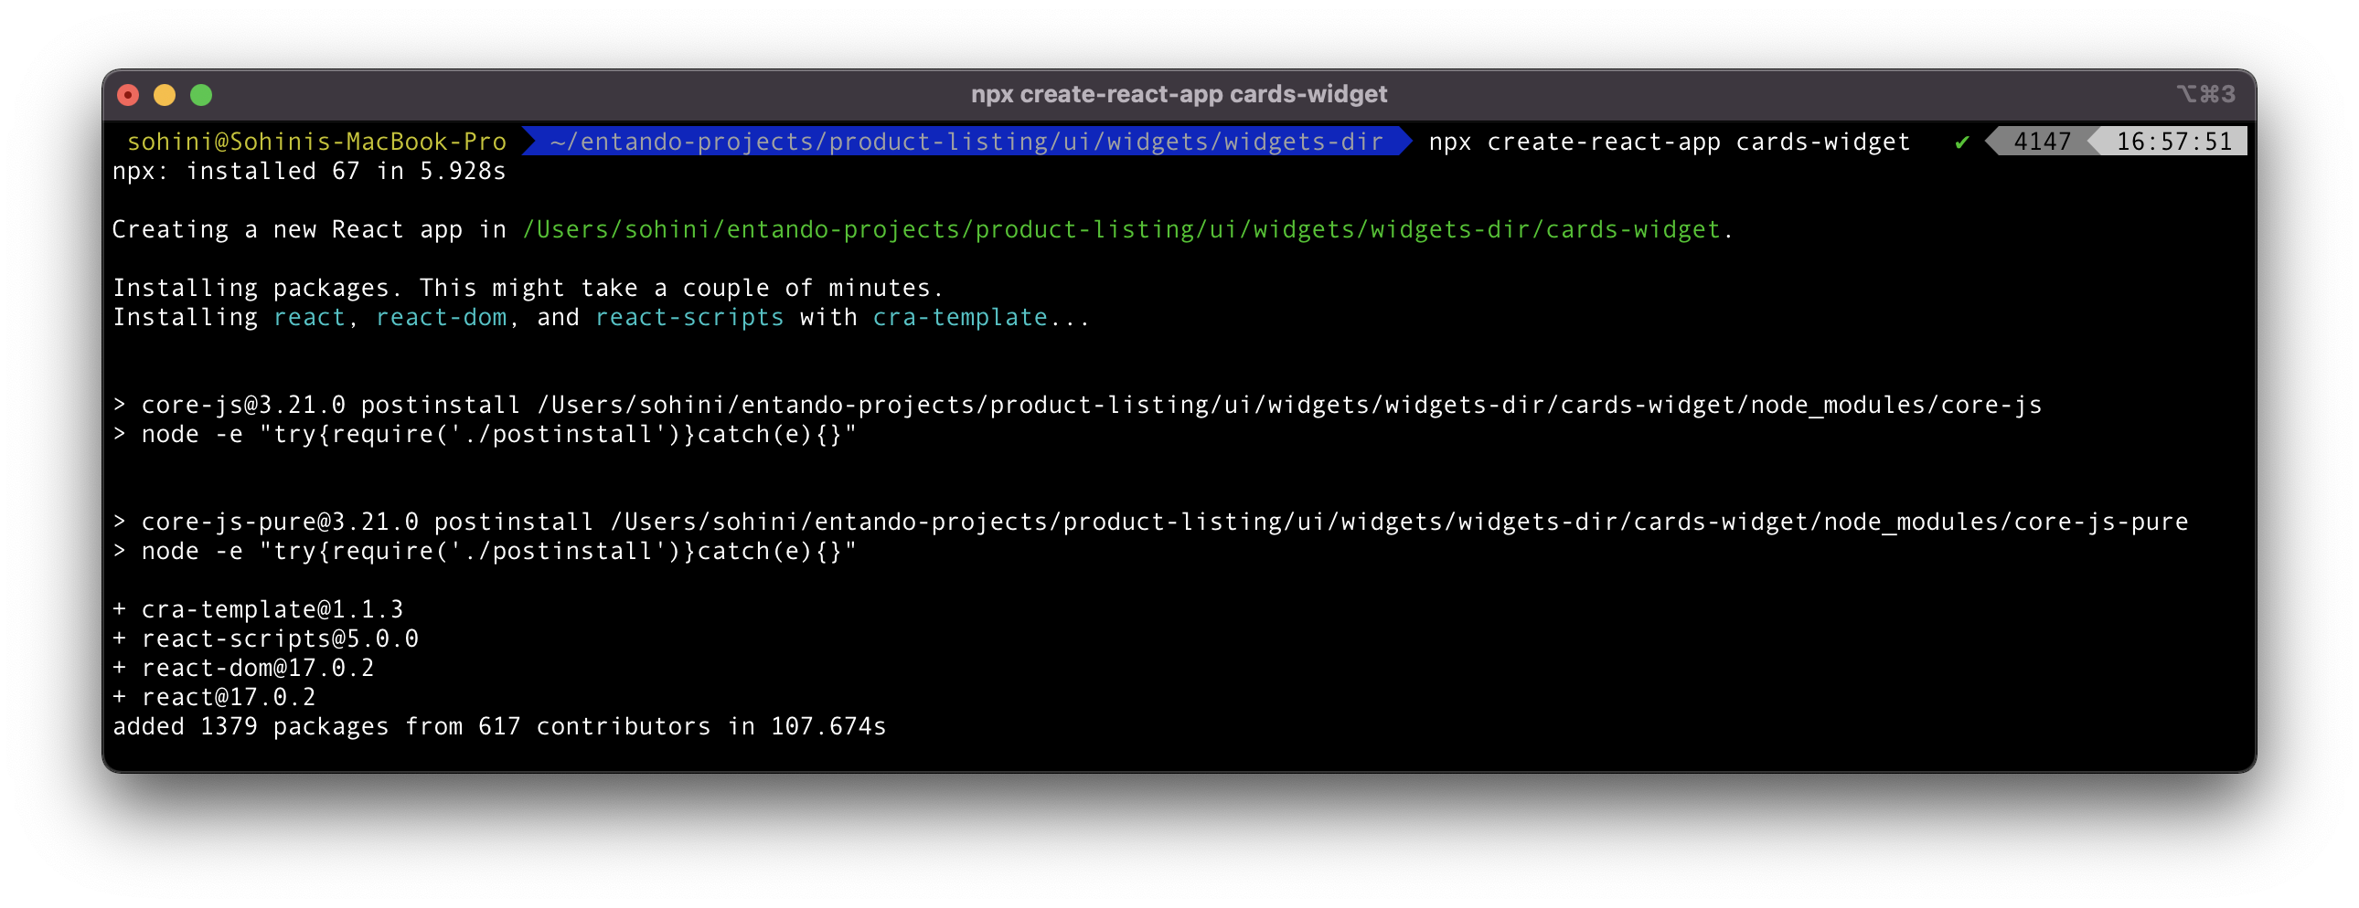Click the green checkmark status icon
Screen dimensions: 2359x908
(x=1961, y=142)
